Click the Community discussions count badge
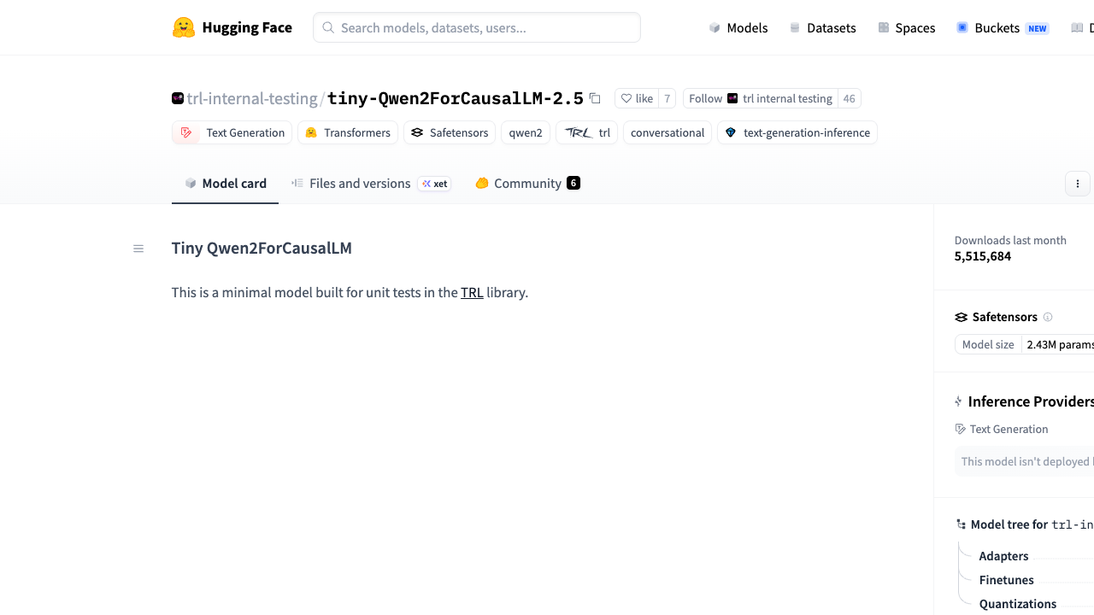Viewport: 1094px width, 615px height. [x=573, y=183]
